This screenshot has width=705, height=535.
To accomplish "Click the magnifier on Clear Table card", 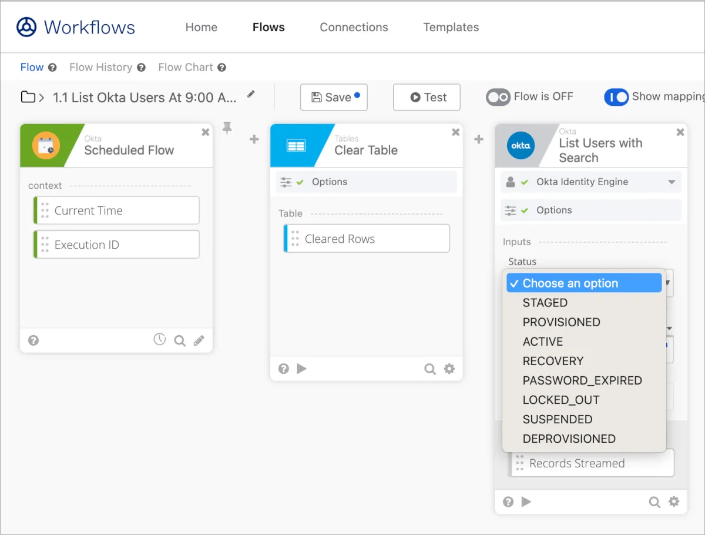I will pyautogui.click(x=430, y=369).
